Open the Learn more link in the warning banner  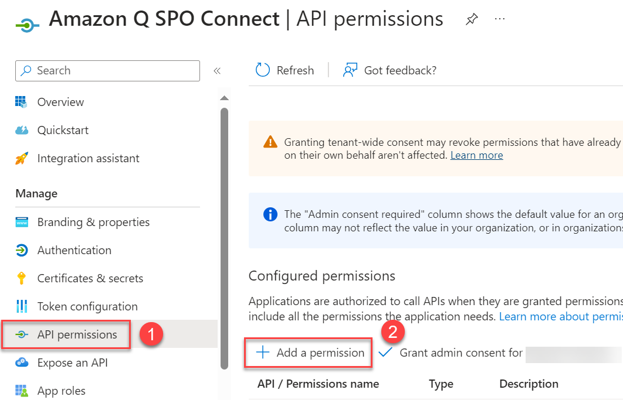point(476,155)
